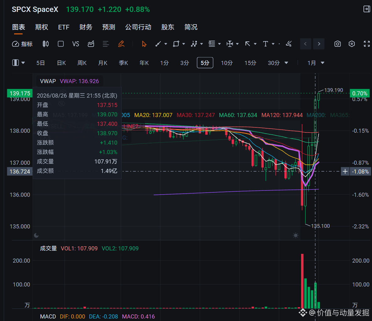Click the MA120: 137.944 label
The image size is (372, 321).
click(x=282, y=115)
